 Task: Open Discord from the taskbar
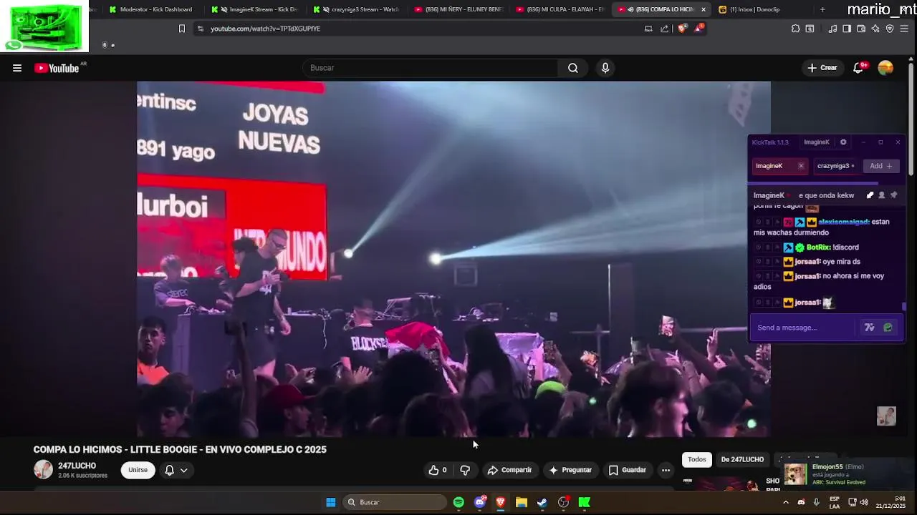coord(480,502)
